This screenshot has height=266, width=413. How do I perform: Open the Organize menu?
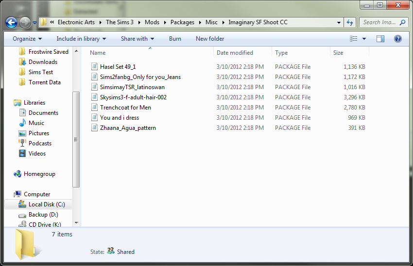pos(27,39)
